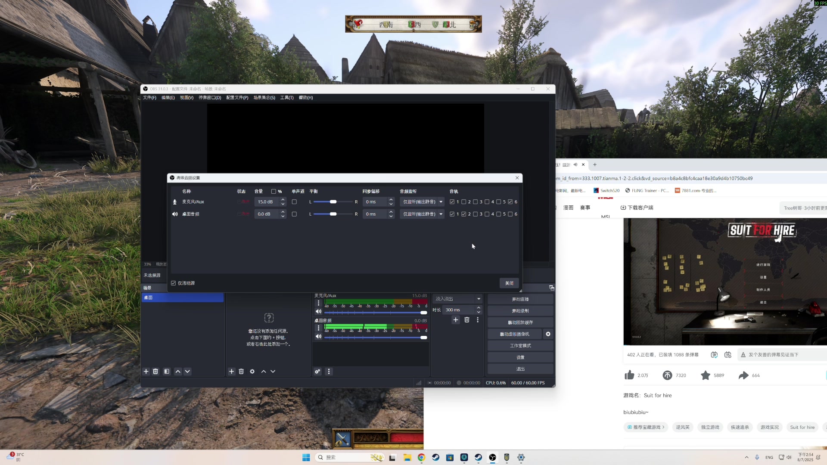The height and width of the screenshot is (465, 827).
Task: Check track 3 for 桌面音频
Action: click(x=475, y=214)
